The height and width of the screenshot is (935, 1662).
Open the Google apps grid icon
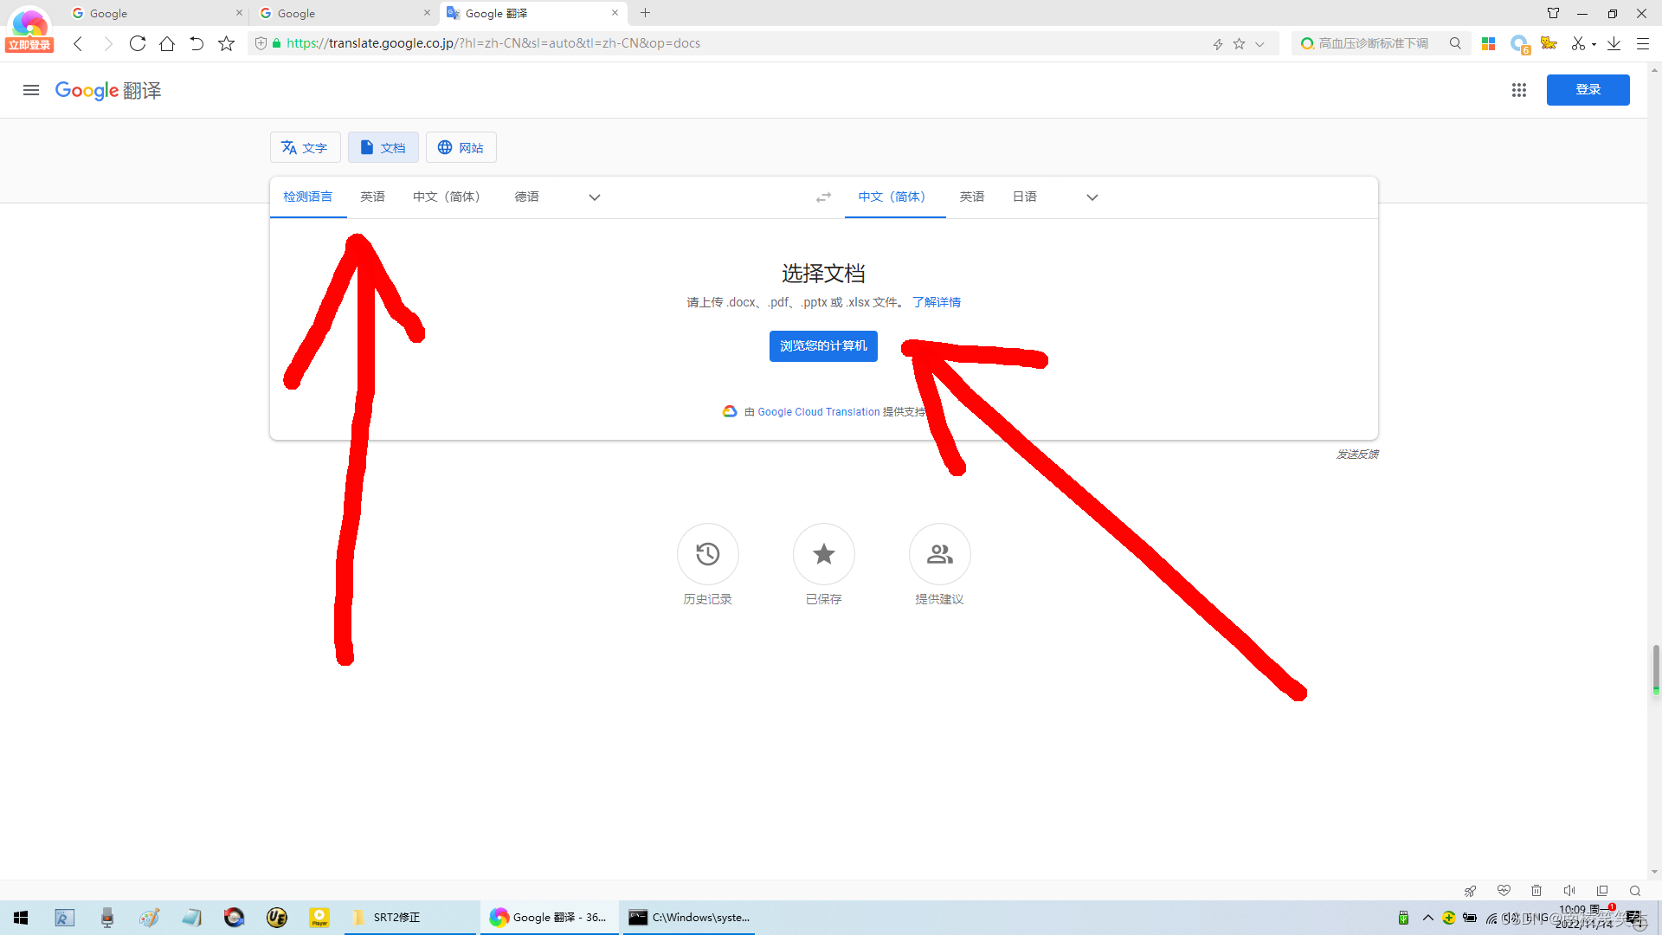click(x=1518, y=90)
